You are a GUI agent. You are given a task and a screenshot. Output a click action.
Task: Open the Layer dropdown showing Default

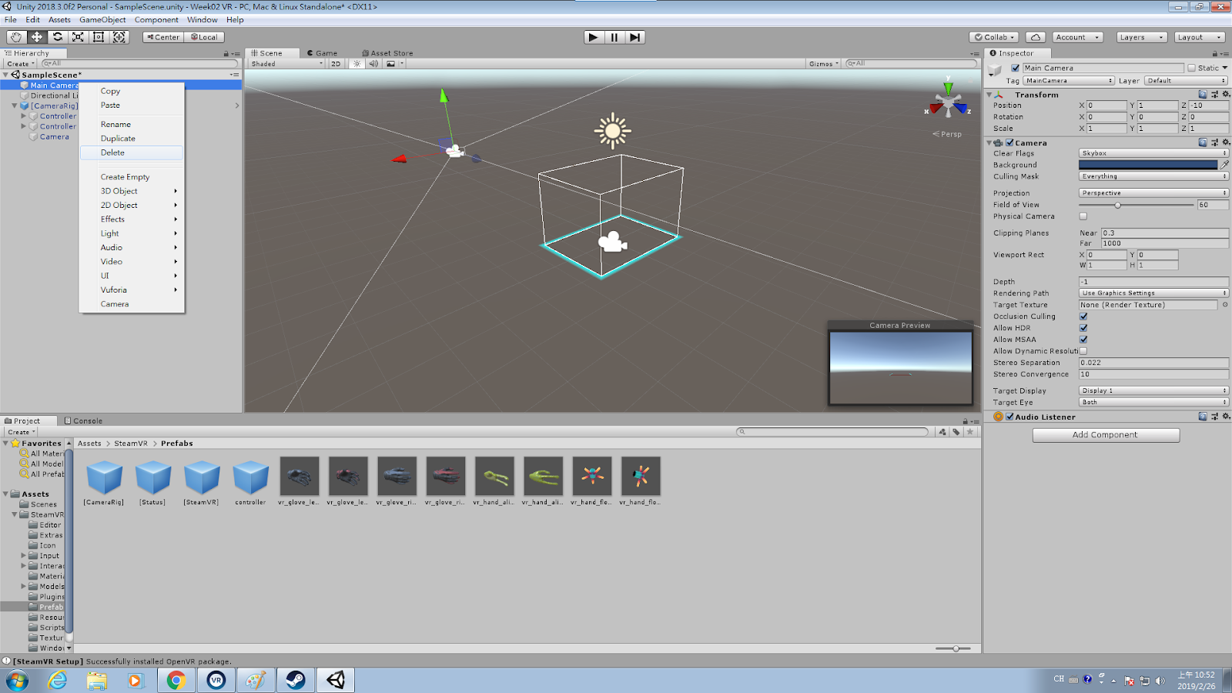tap(1186, 81)
